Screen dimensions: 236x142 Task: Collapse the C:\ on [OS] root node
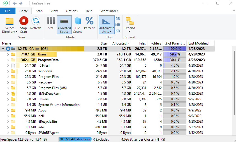click(3, 49)
